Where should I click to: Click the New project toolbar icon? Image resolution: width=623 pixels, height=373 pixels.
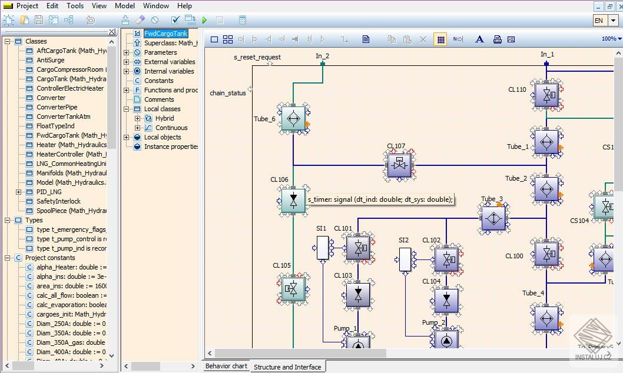(x=8, y=20)
